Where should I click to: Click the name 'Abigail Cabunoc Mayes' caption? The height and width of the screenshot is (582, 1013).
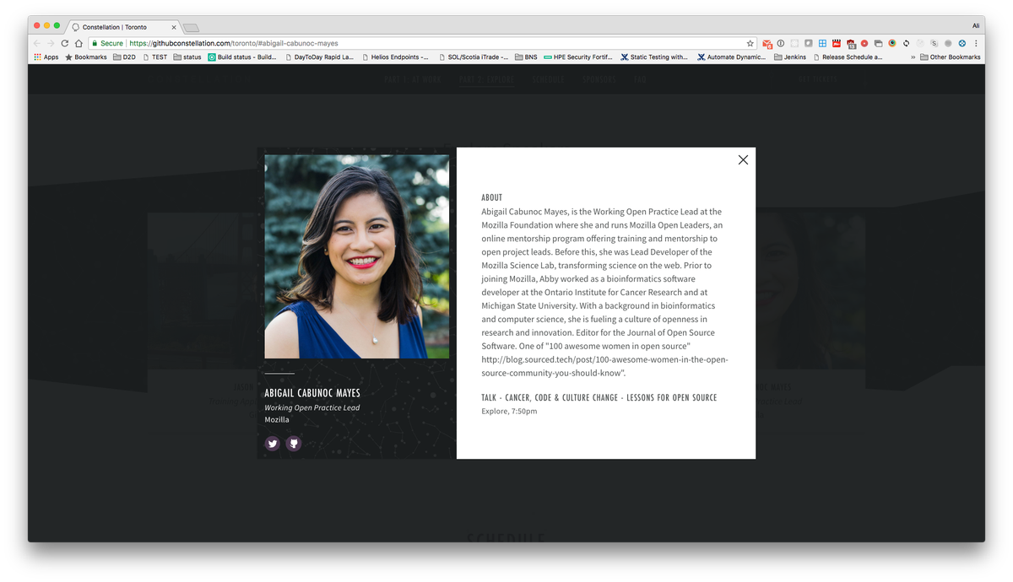point(312,393)
